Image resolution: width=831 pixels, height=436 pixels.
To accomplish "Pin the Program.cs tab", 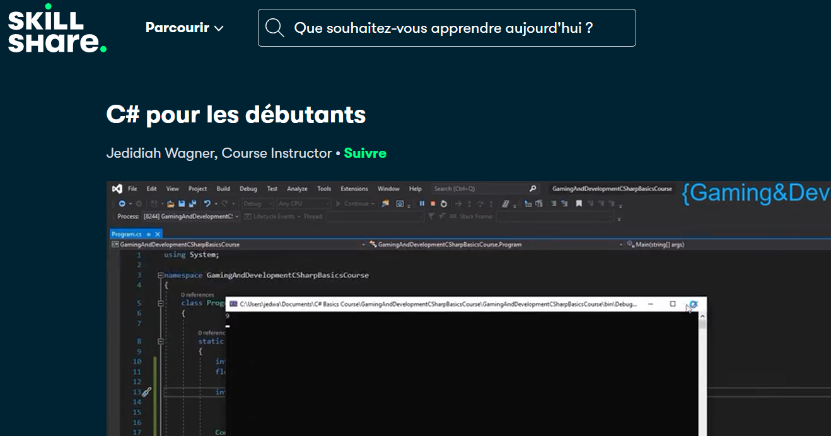I will [x=149, y=234].
